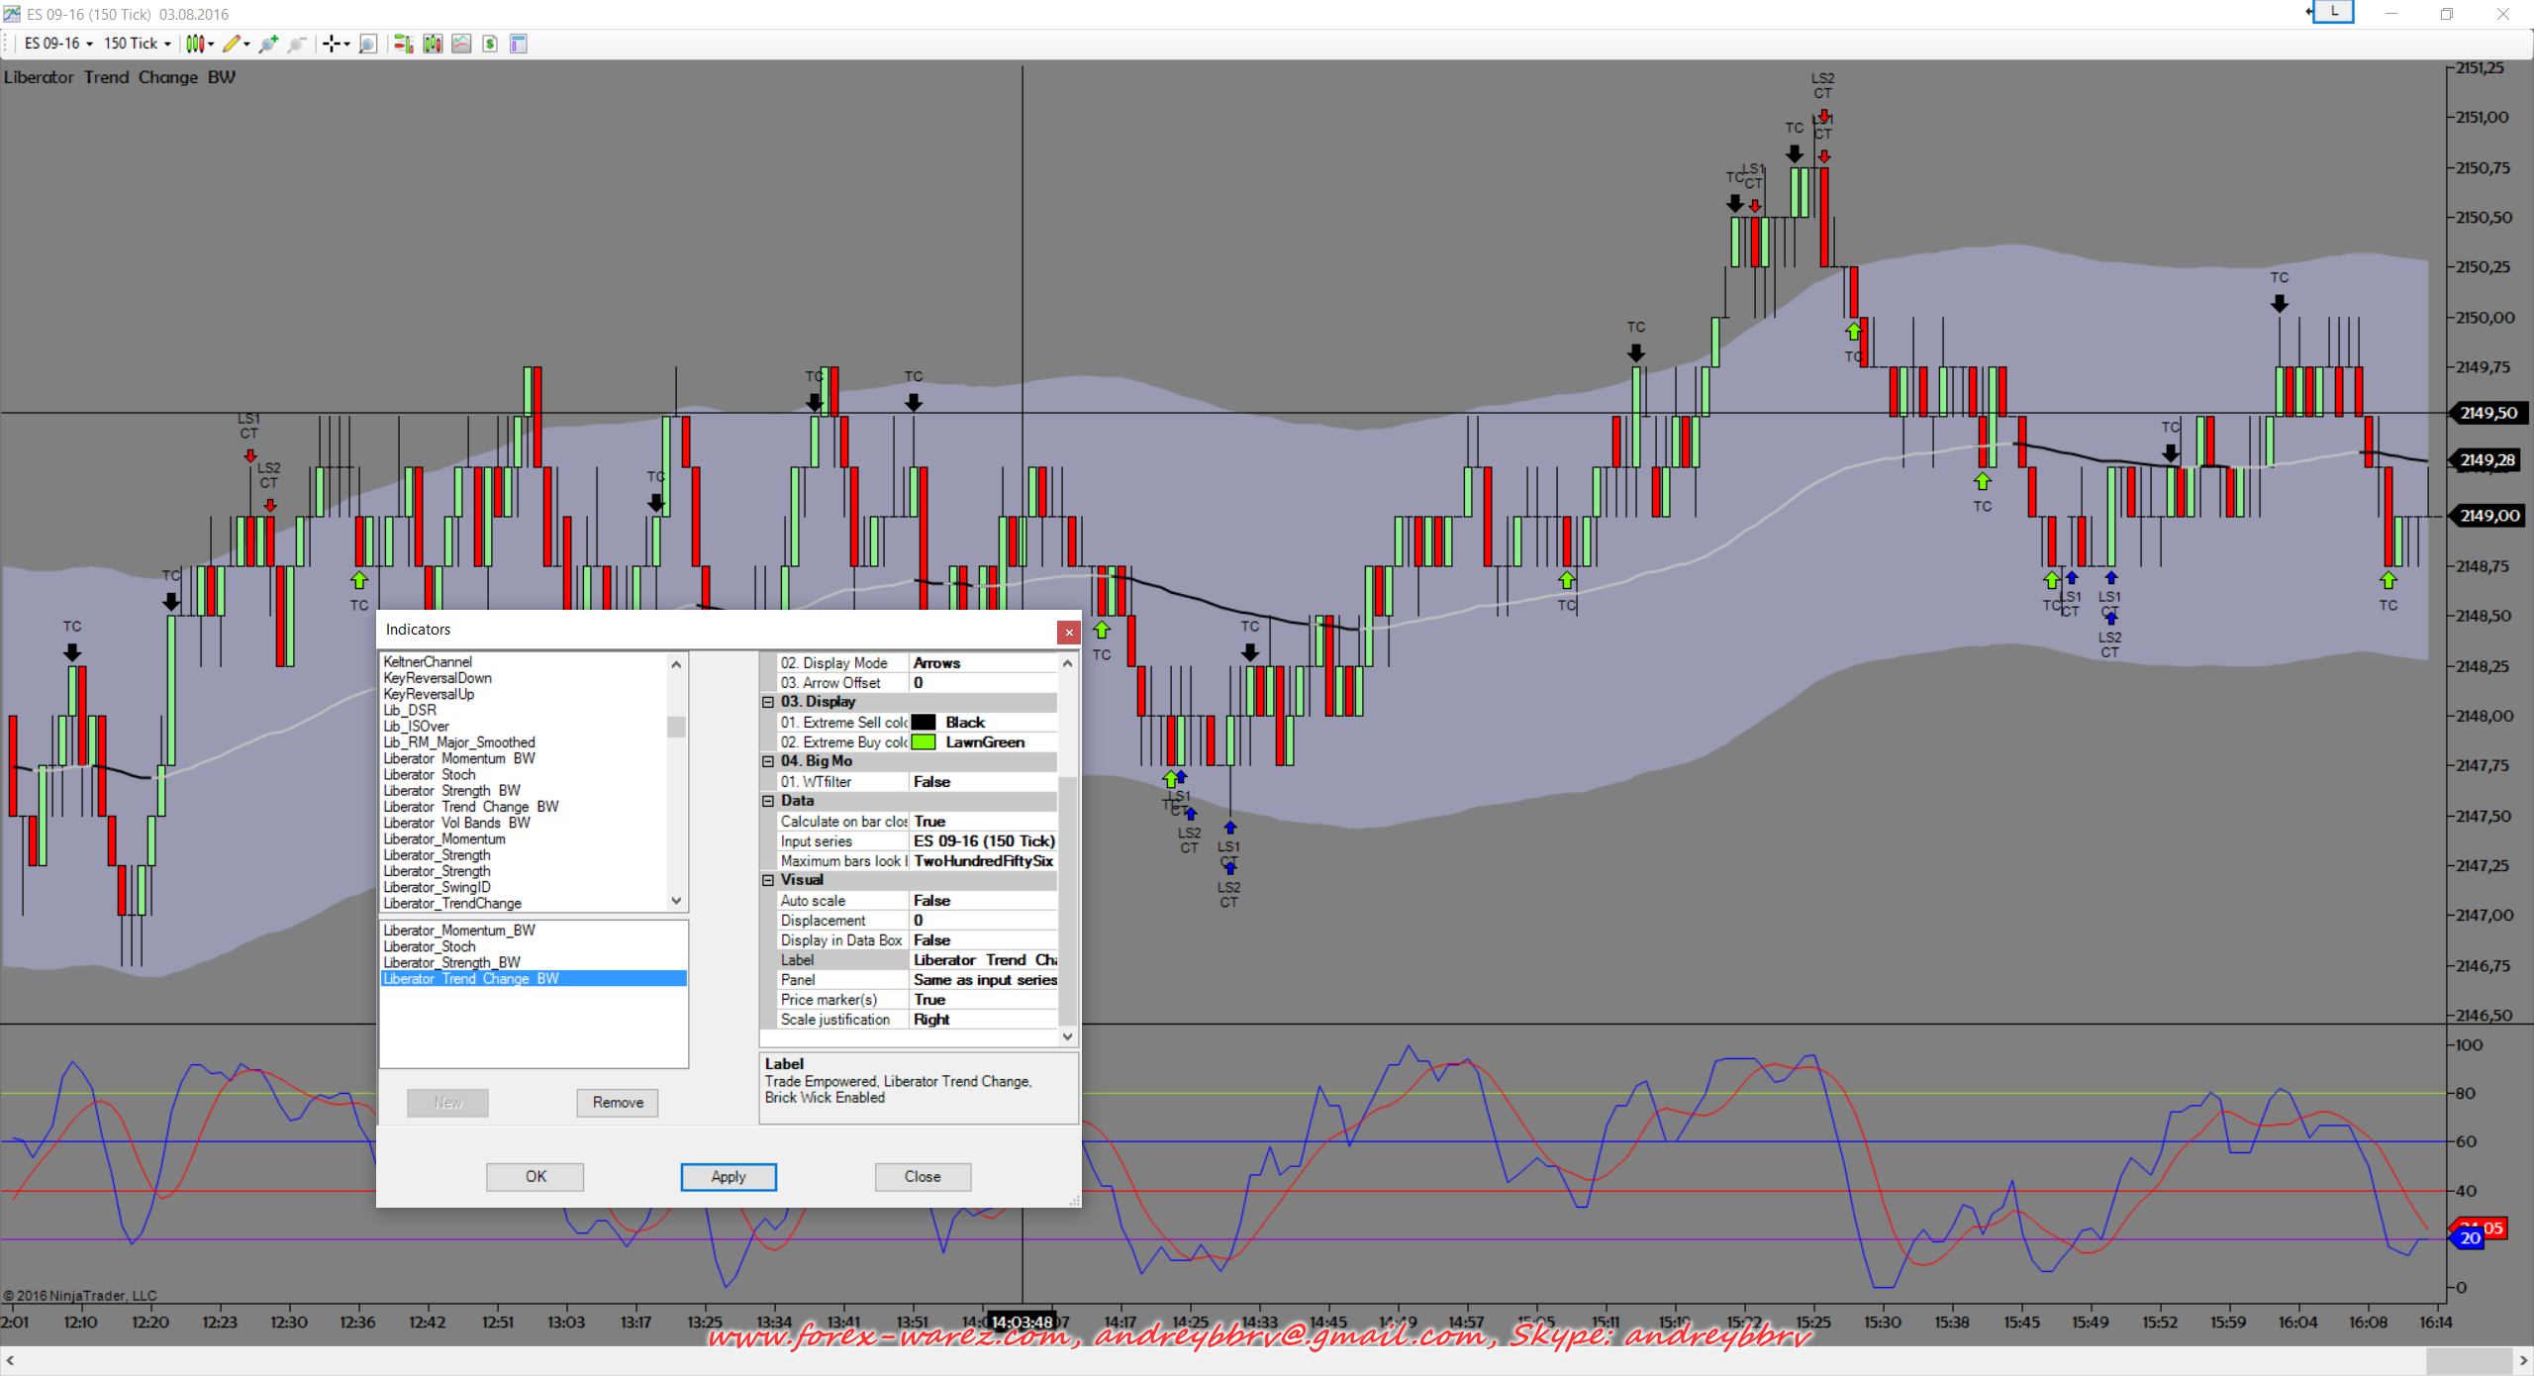Collapse the 03. Display property group
The height and width of the screenshot is (1376, 2534).
coord(768,702)
